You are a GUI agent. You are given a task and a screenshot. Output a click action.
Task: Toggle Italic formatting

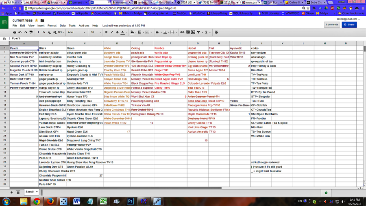(112, 32)
